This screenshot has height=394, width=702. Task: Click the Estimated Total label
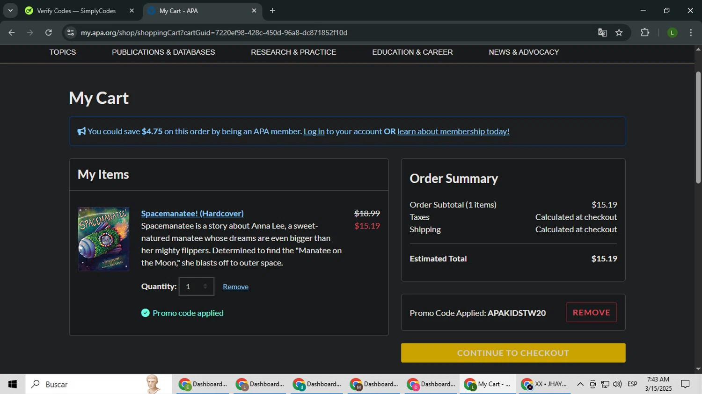(x=438, y=259)
